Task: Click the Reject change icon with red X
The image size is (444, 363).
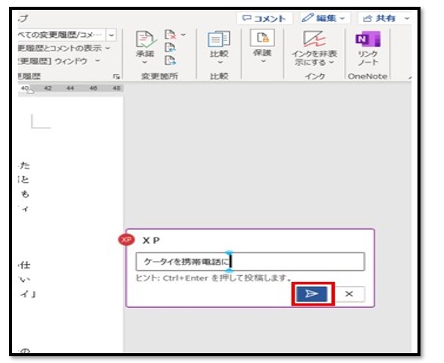Action: [170, 35]
